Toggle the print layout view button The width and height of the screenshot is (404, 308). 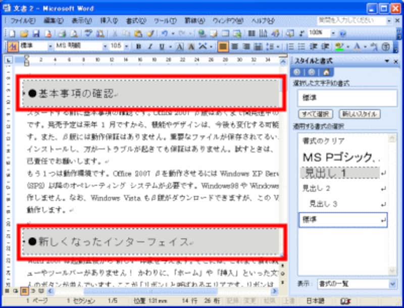[x=24, y=291]
